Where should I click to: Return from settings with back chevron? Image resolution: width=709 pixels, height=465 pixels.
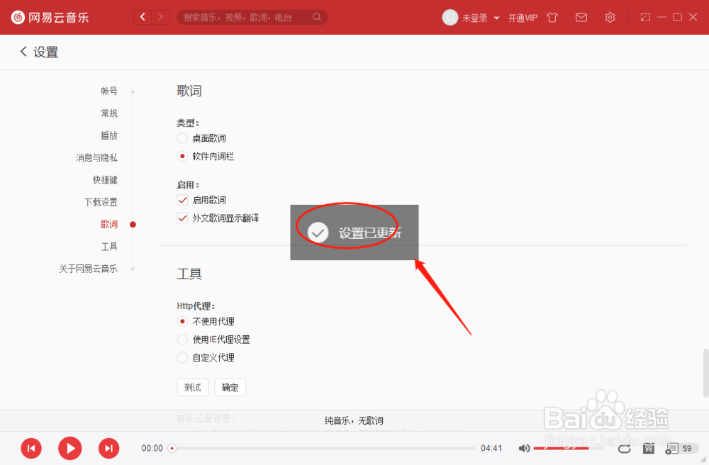[x=23, y=52]
